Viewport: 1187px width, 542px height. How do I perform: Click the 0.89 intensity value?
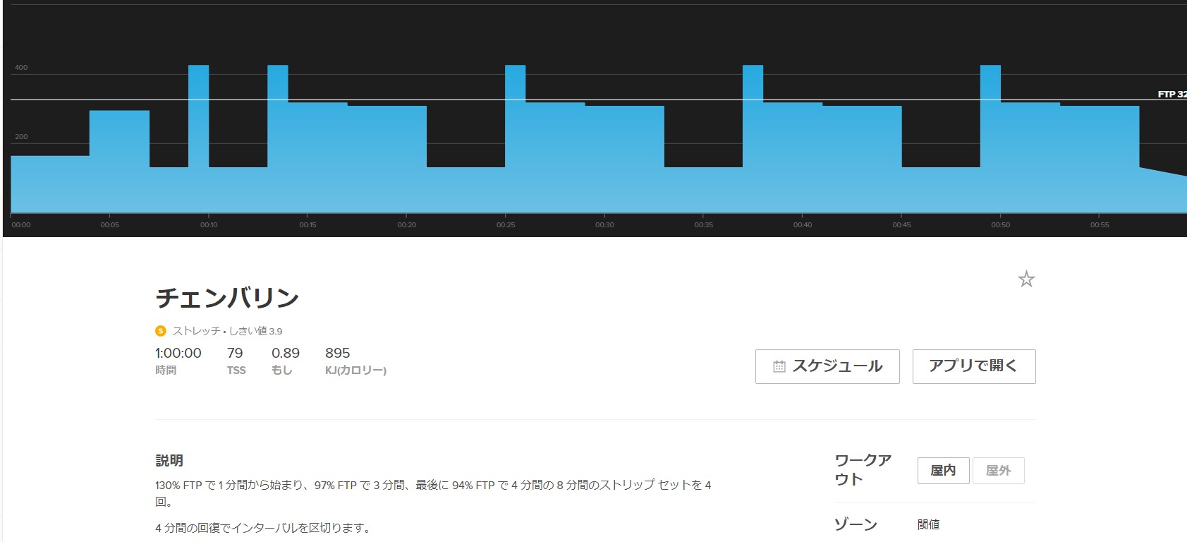coord(286,353)
